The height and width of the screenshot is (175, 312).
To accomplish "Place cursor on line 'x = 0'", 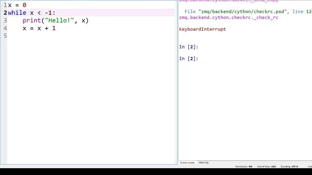I will coord(17,5).
